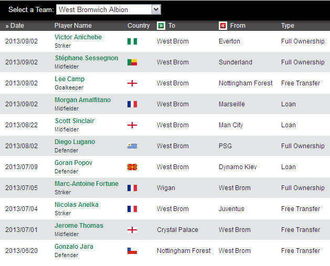Click the Benin flag beside Stéphane Sessegnon
The width and height of the screenshot is (330, 266).
coord(132,62)
